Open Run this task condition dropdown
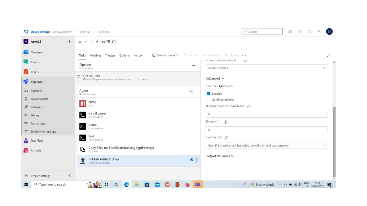 pyautogui.click(x=266, y=145)
